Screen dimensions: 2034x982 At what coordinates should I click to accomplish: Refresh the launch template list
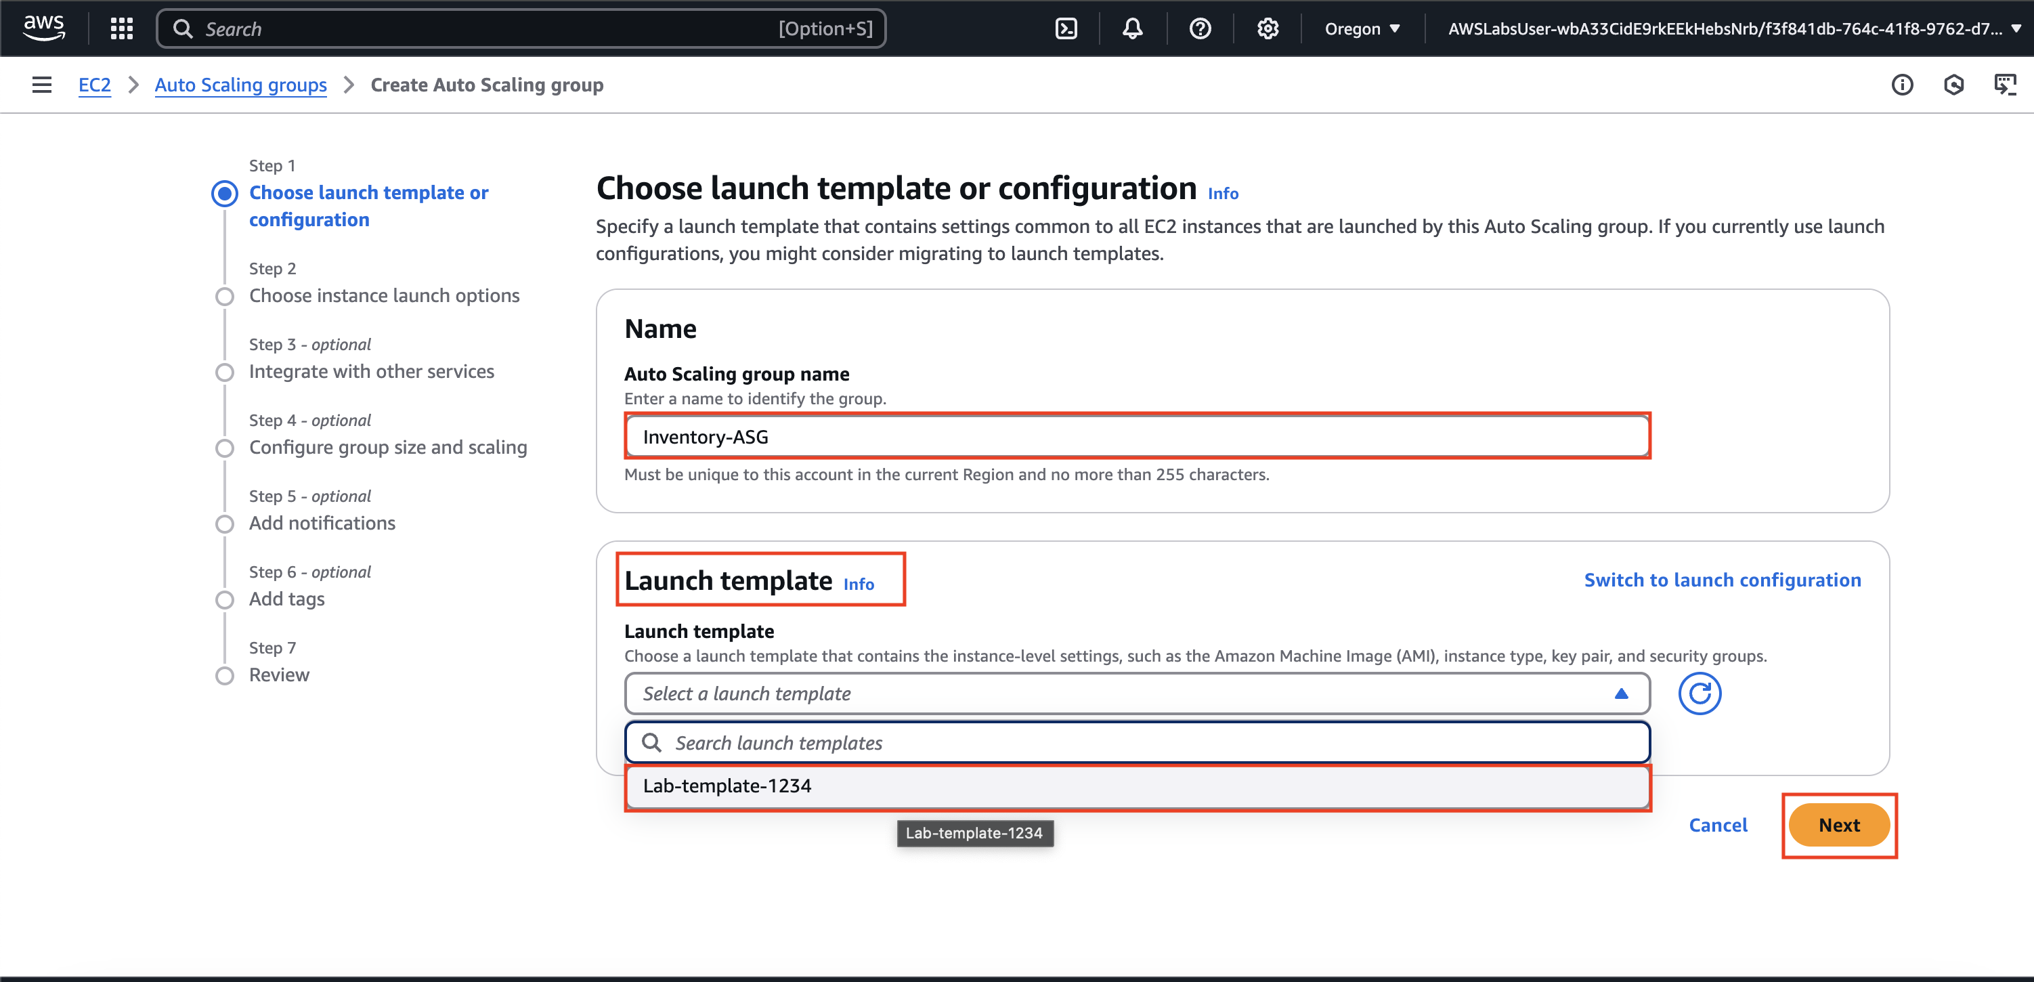[1700, 693]
